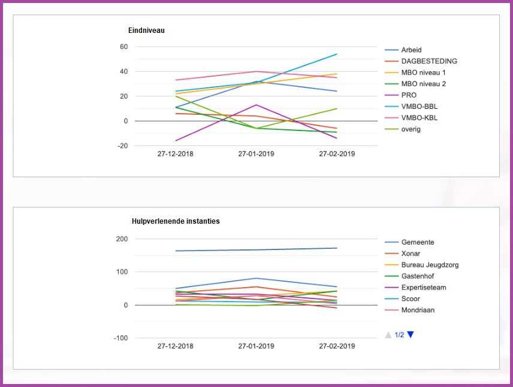Click the Mondriaan legend color line

coord(391,310)
